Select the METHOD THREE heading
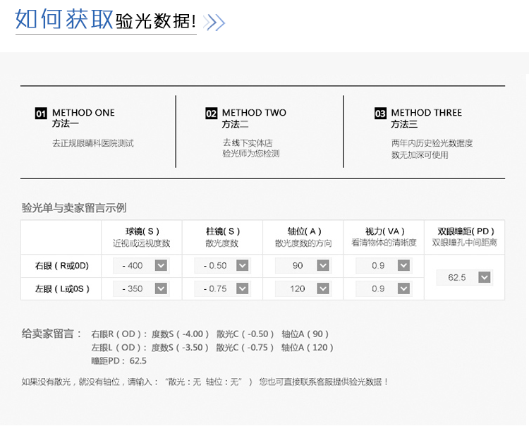This screenshot has width=529, height=438. point(427,113)
